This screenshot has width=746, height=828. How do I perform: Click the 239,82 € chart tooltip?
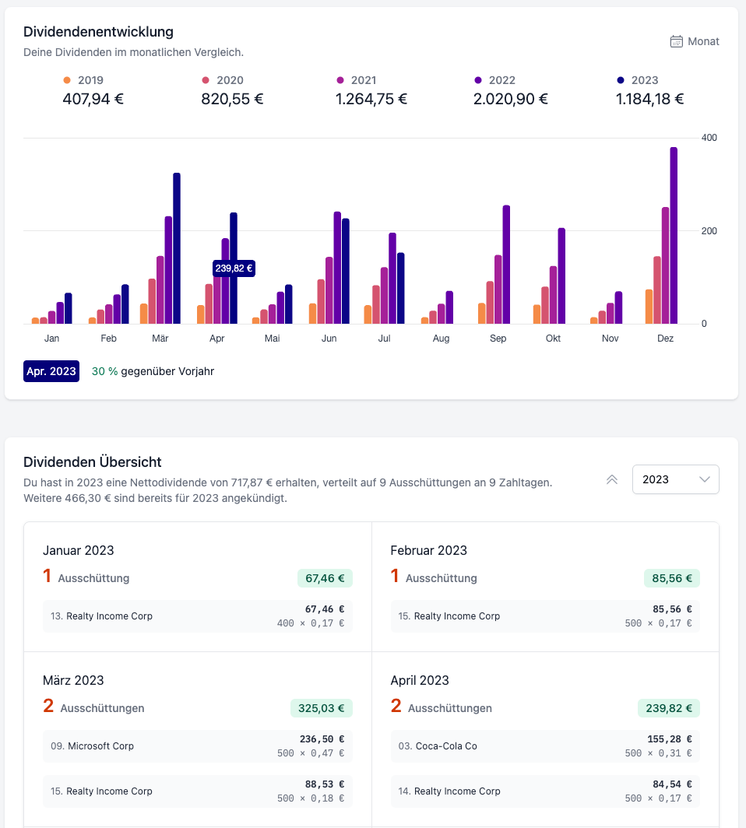tap(234, 268)
